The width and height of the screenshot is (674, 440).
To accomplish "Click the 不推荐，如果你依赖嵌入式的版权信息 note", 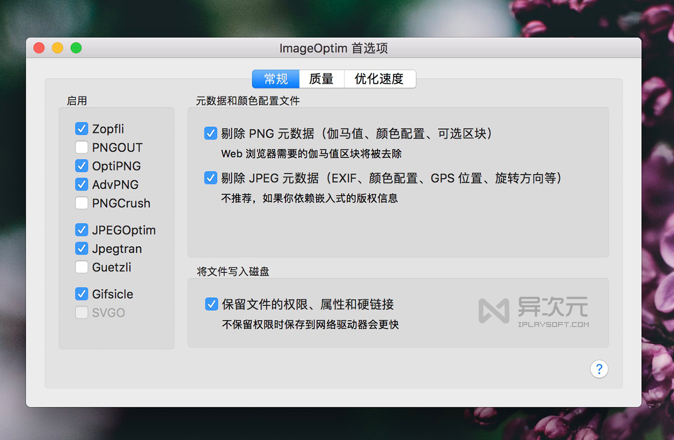I will tap(309, 199).
